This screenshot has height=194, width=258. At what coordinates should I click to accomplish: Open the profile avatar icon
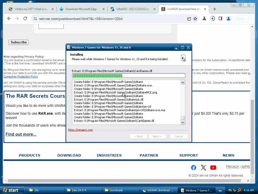coord(229,19)
